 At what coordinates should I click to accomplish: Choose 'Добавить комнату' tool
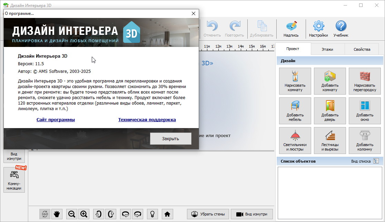point(330,81)
